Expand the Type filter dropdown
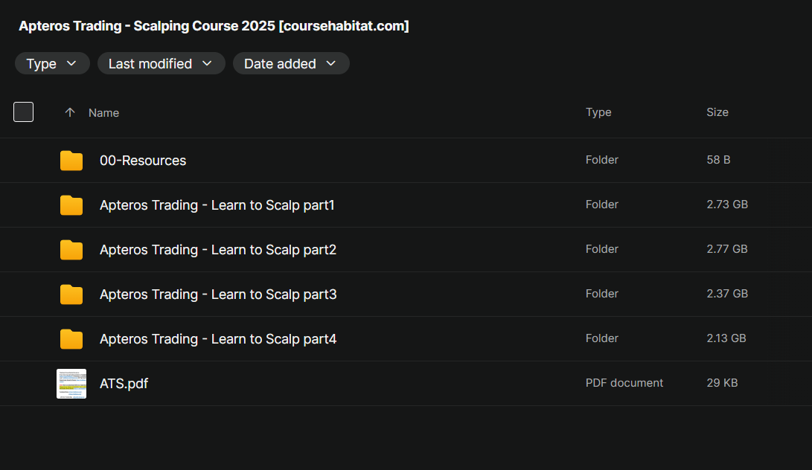This screenshot has height=470, width=812. click(52, 64)
